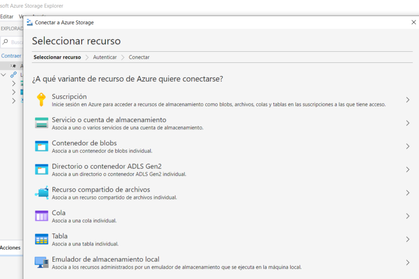The image size is (419, 279).
Task: Choose the Suscripción option title
Action: [69, 96]
